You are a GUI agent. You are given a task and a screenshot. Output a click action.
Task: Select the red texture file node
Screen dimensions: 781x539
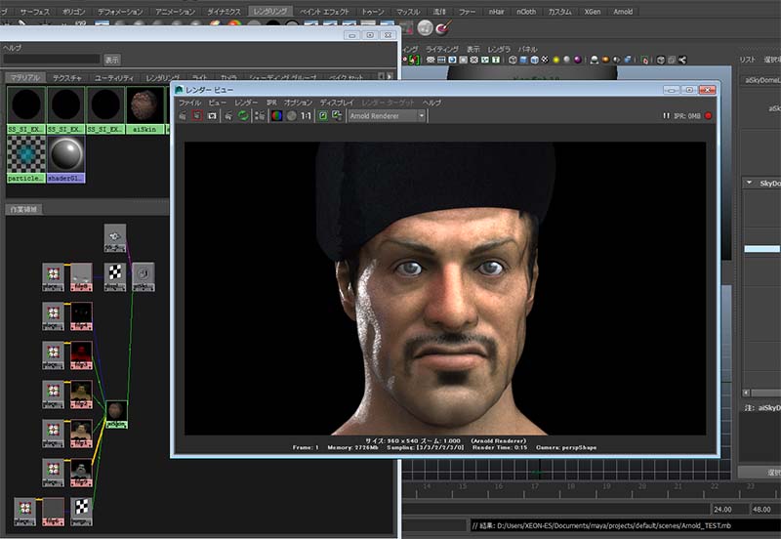tap(81, 355)
